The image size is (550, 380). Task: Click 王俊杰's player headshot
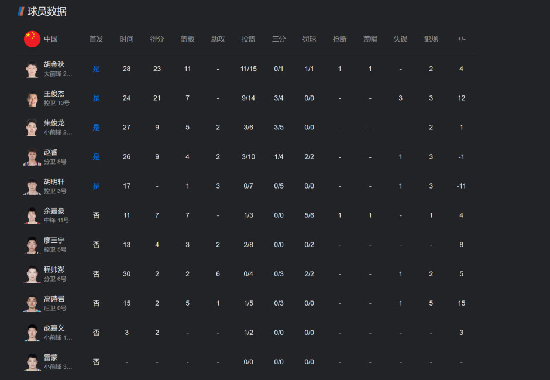point(32,98)
